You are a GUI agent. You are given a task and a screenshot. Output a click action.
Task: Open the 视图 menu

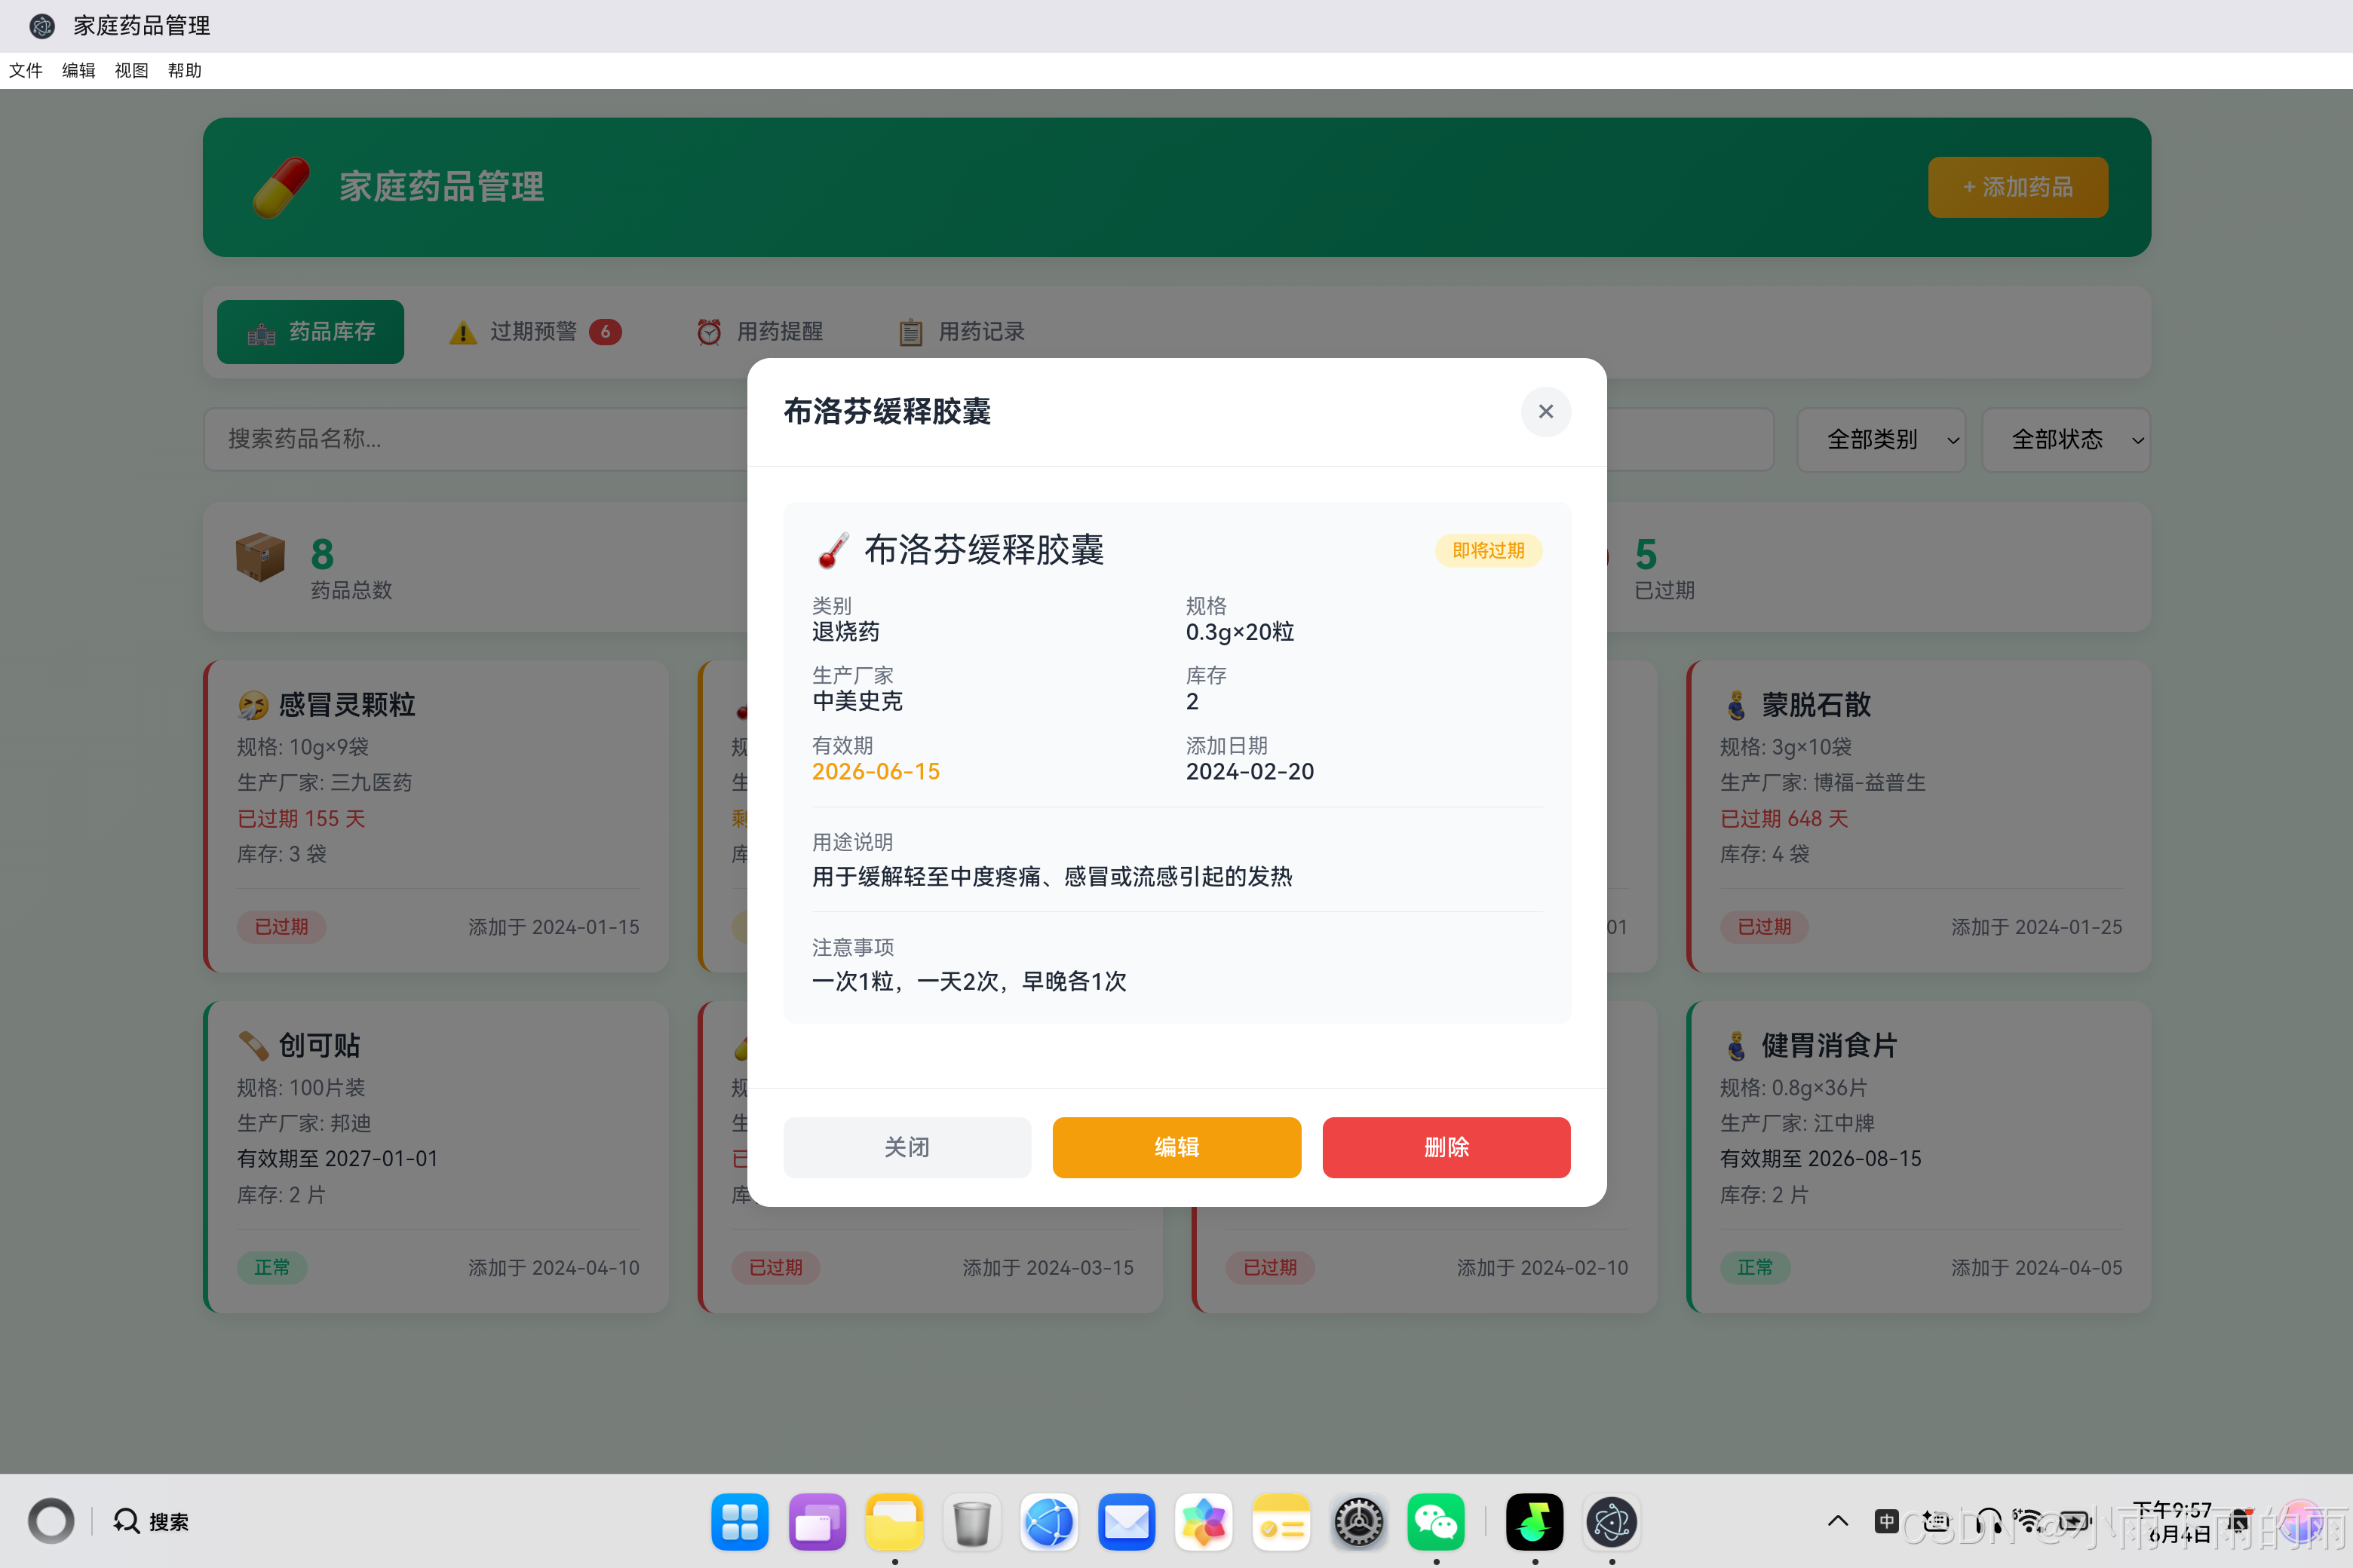[x=131, y=70]
